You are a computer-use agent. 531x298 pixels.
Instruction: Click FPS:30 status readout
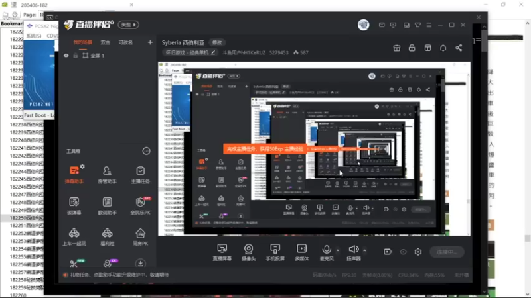pos(349,275)
